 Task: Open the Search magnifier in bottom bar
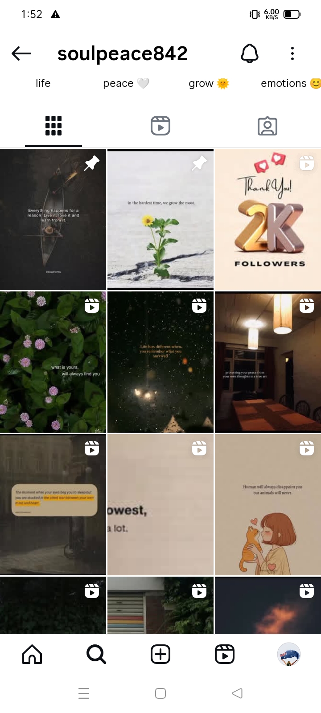point(96,654)
